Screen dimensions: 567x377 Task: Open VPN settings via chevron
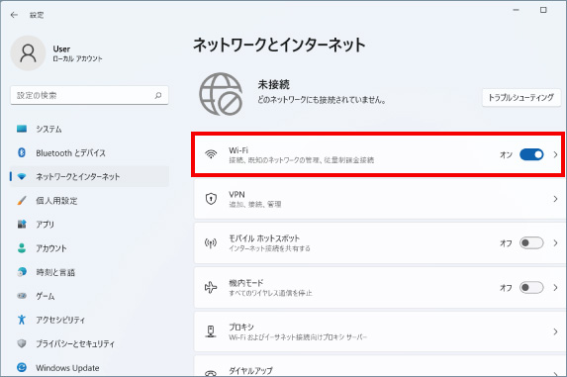click(x=555, y=199)
